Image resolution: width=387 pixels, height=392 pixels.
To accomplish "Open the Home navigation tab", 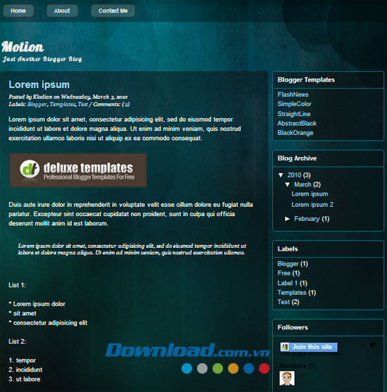I will [x=18, y=11].
